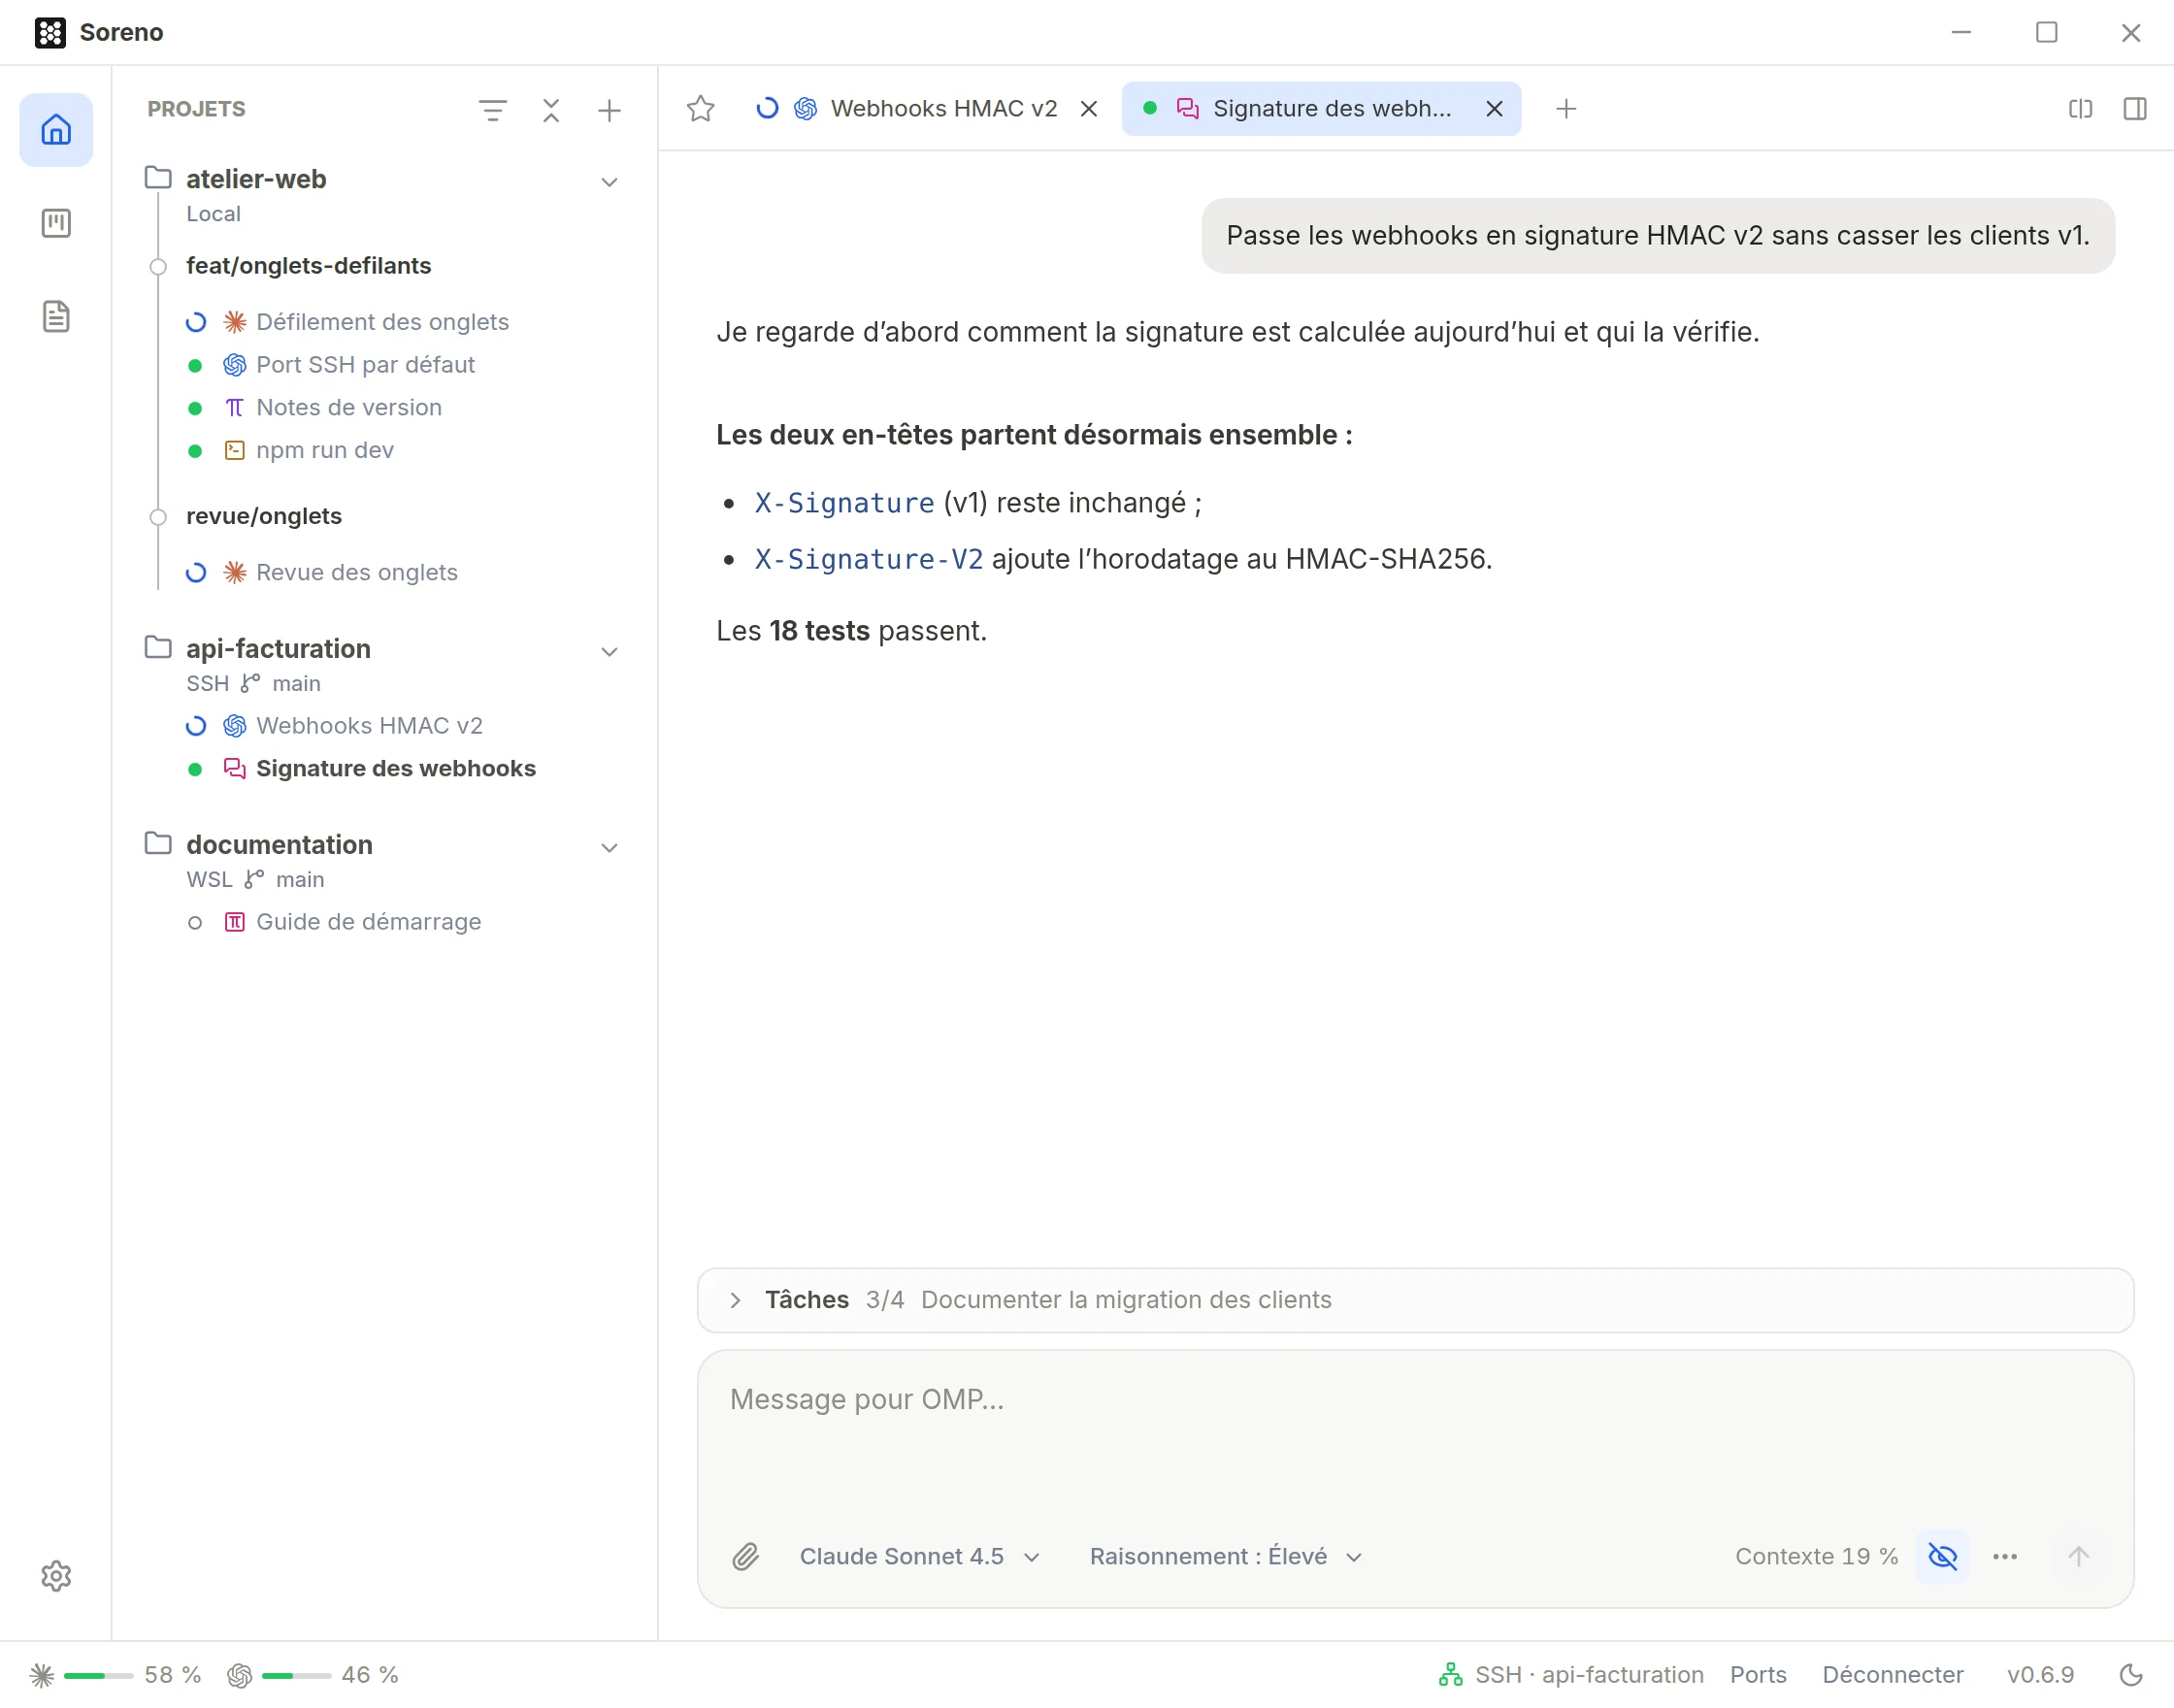Switch to Signature des webh... tab
Image resolution: width=2174 pixels, height=1708 pixels.
click(x=1320, y=109)
